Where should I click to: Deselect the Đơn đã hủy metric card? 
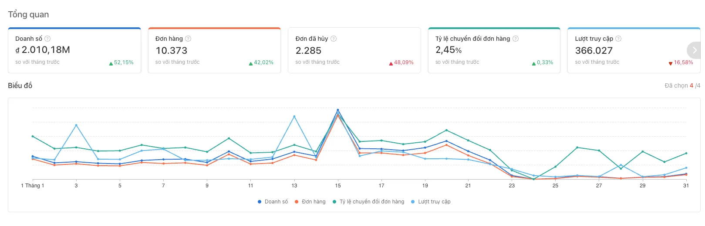(354, 51)
